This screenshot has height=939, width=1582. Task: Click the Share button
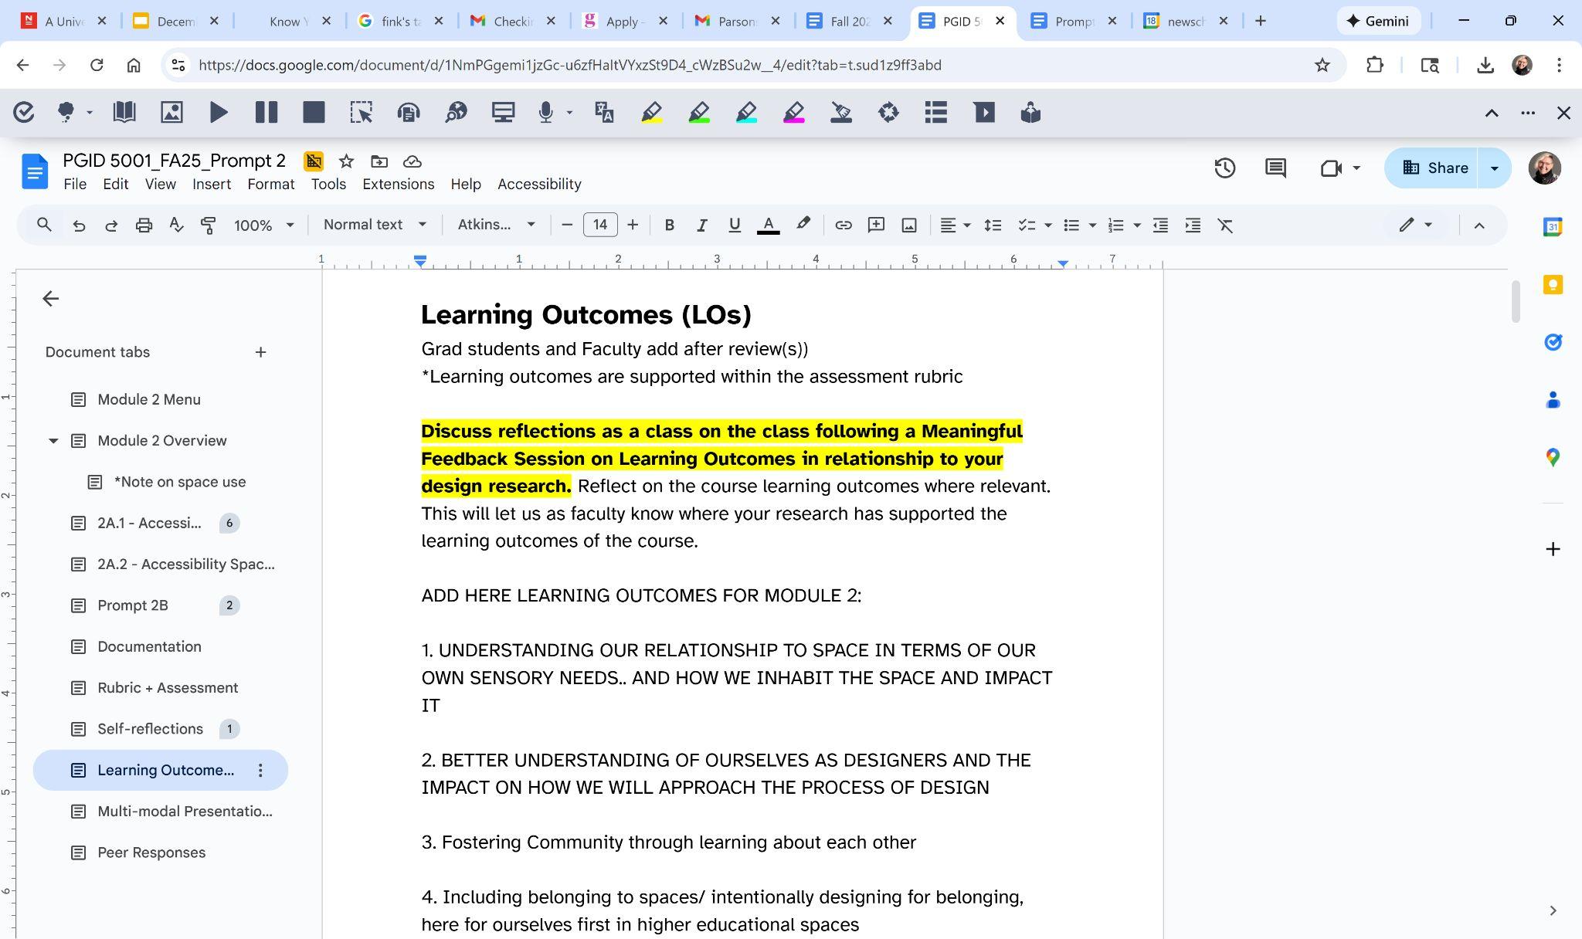(1434, 168)
